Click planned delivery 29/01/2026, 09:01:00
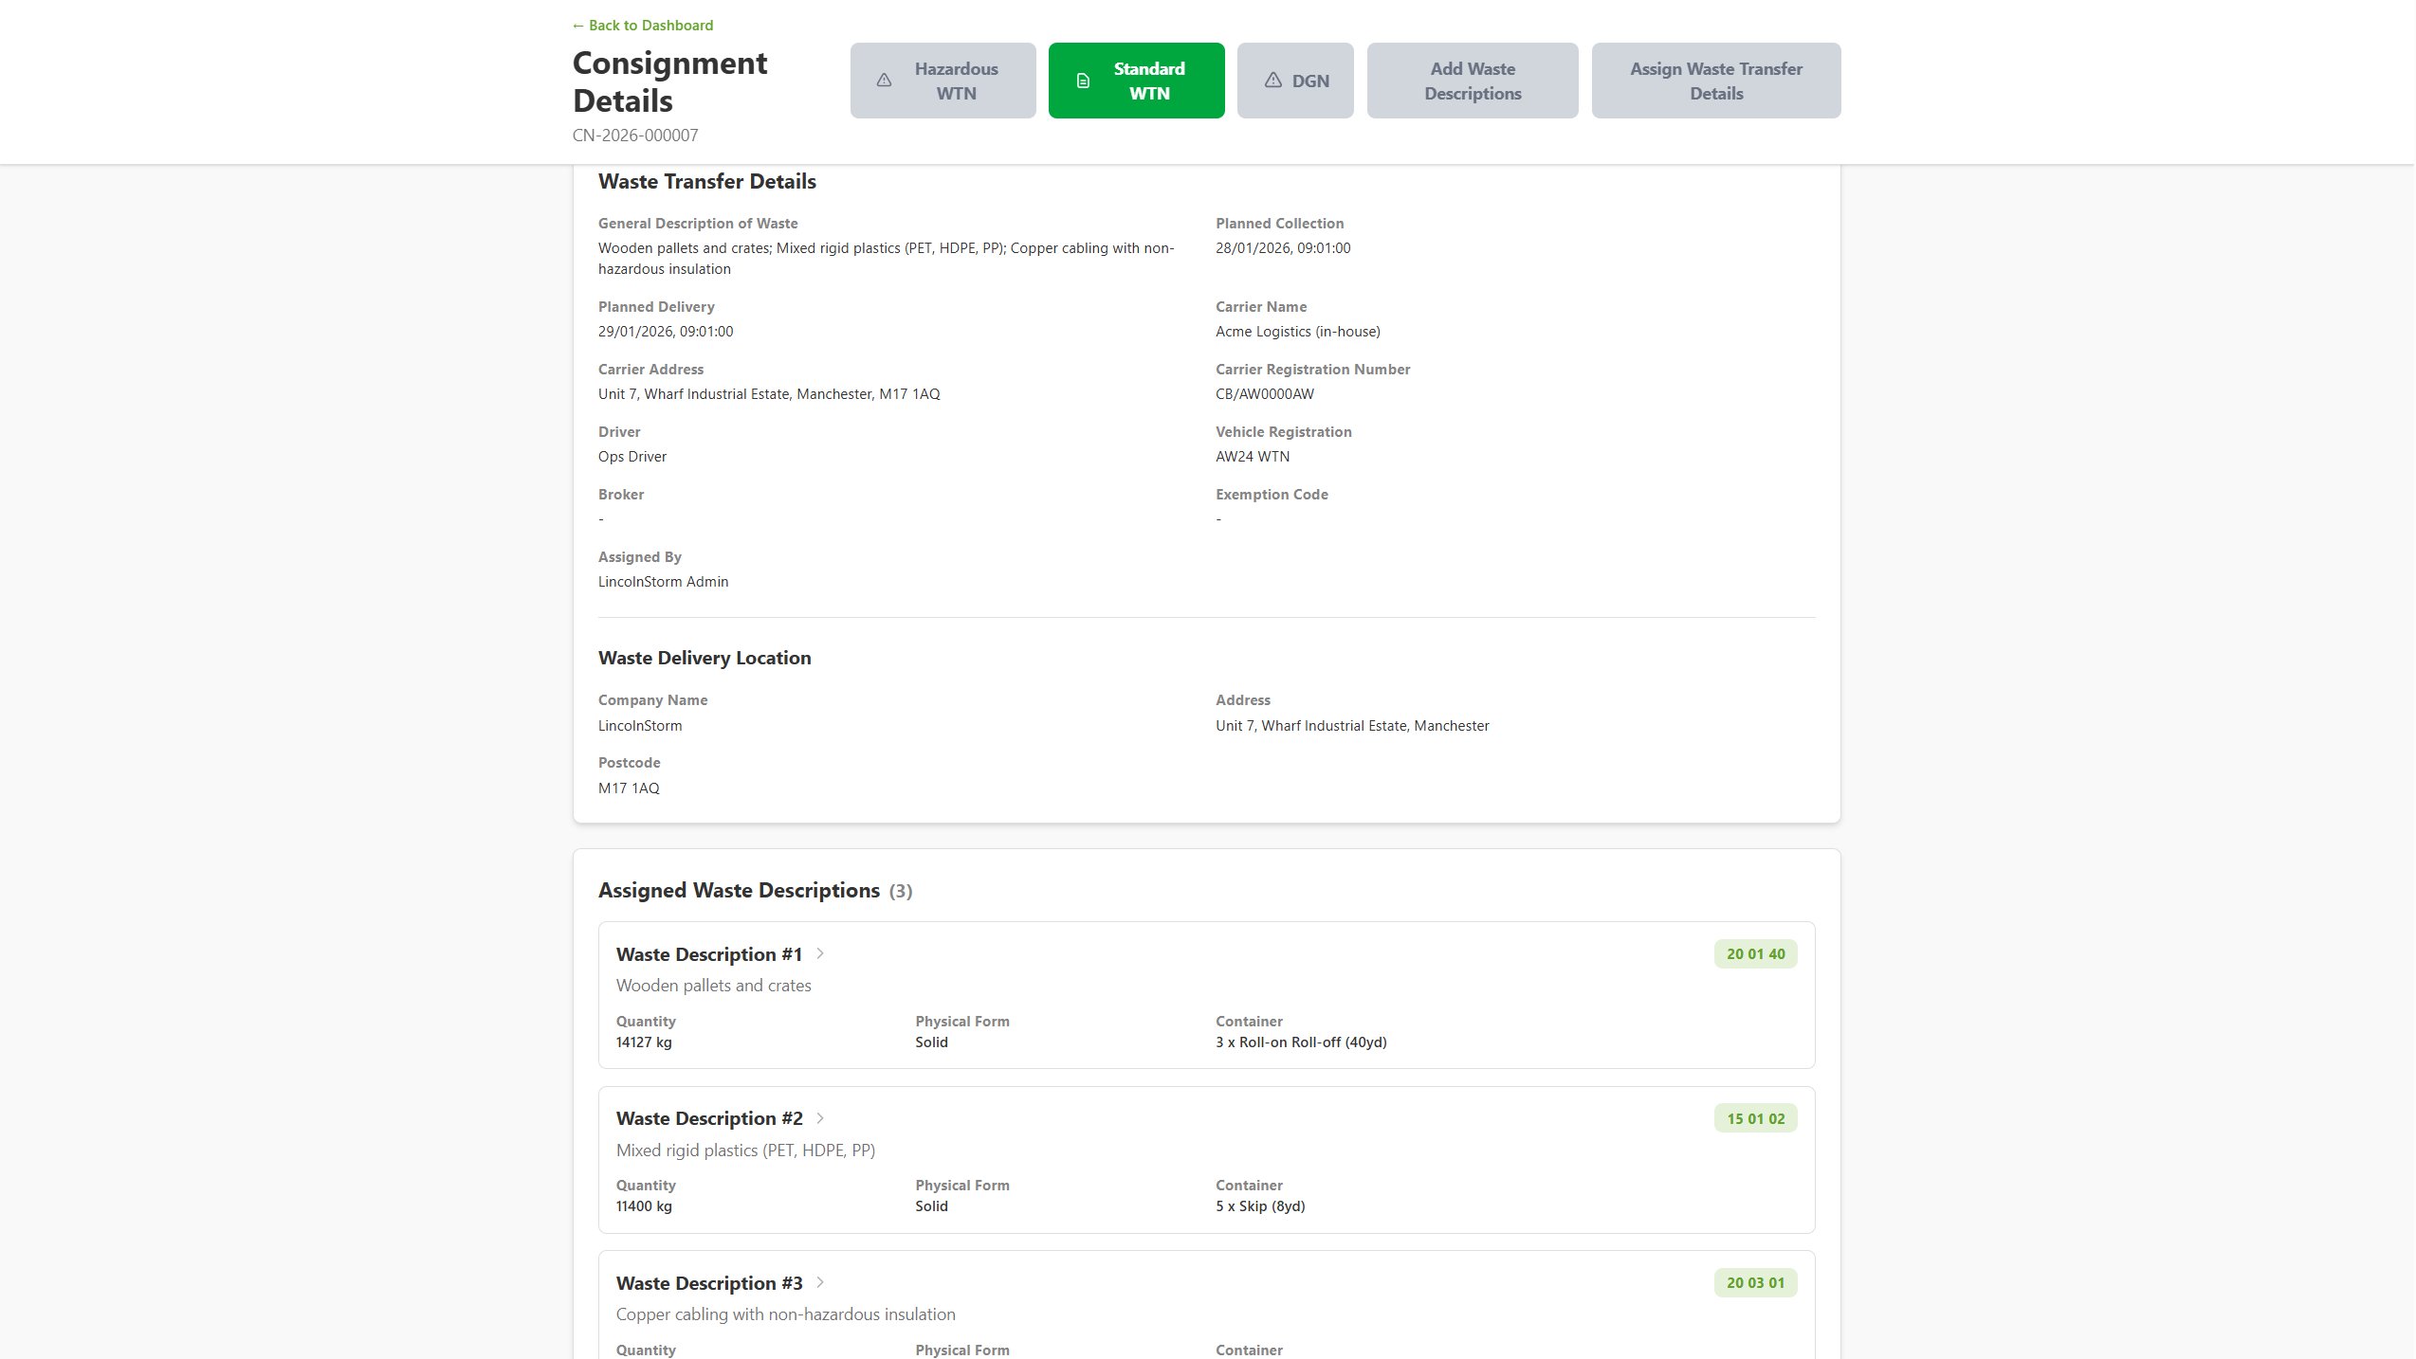Viewport: 2416px width, 1359px height. tap(666, 332)
